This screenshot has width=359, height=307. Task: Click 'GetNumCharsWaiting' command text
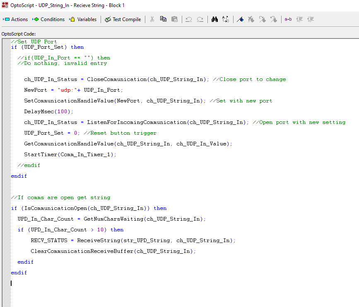pyautogui.click(x=113, y=219)
